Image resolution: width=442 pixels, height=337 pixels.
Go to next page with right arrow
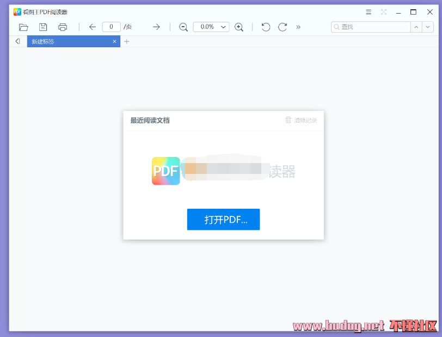pos(156,27)
